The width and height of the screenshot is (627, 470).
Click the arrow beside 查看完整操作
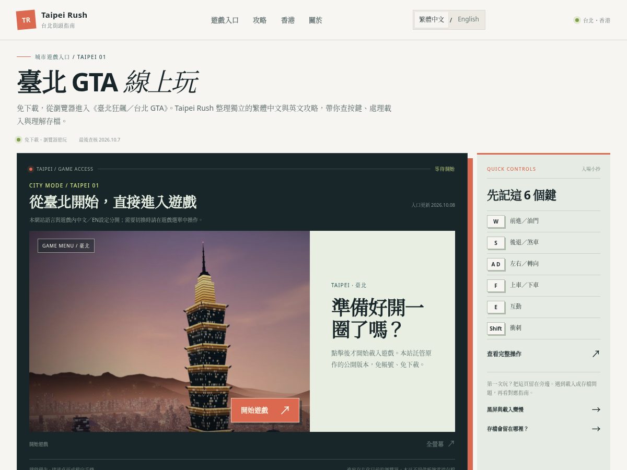tap(596, 354)
